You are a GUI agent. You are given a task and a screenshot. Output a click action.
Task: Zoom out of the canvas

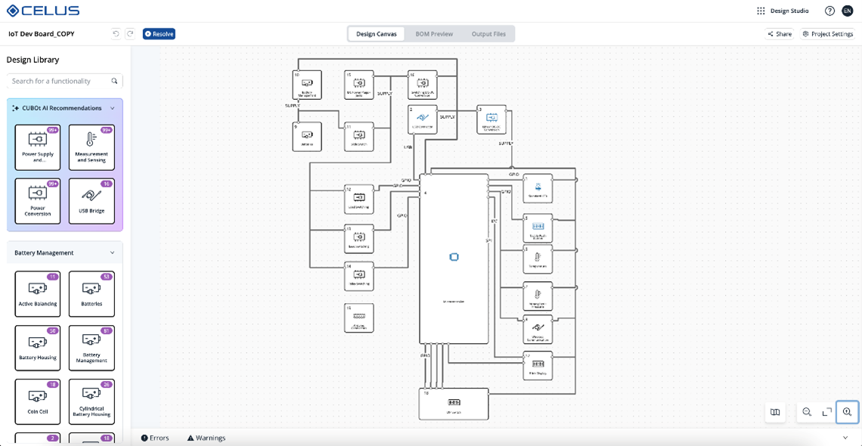pyautogui.click(x=807, y=412)
